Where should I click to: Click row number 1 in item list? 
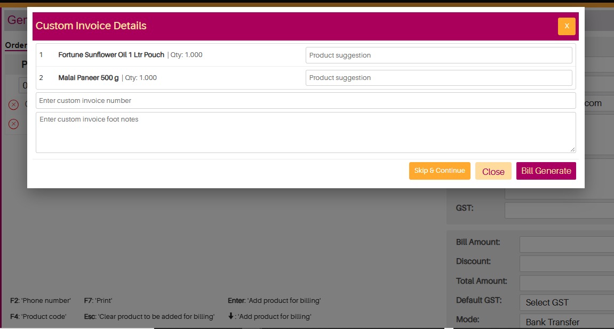[x=41, y=55]
